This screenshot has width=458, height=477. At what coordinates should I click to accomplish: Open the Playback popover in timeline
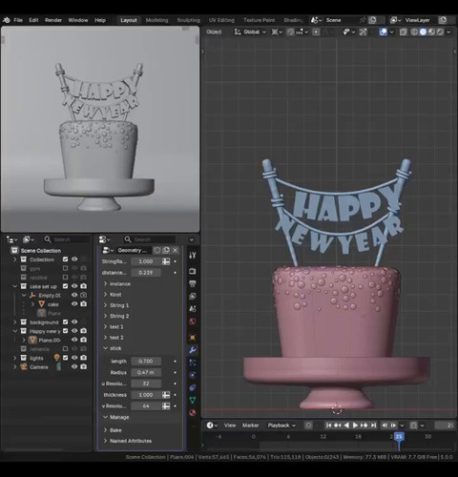point(281,425)
